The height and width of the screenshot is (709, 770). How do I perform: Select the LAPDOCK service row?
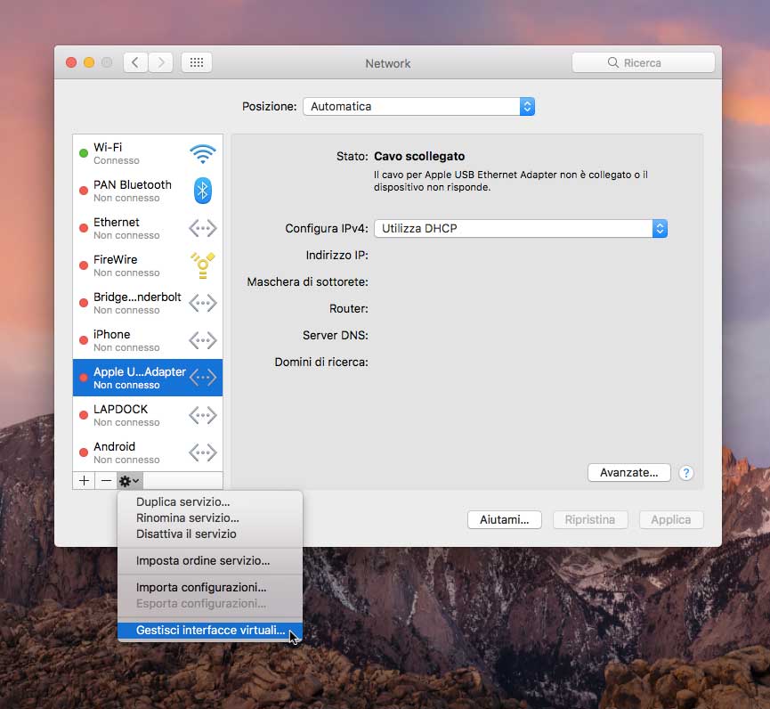point(147,415)
